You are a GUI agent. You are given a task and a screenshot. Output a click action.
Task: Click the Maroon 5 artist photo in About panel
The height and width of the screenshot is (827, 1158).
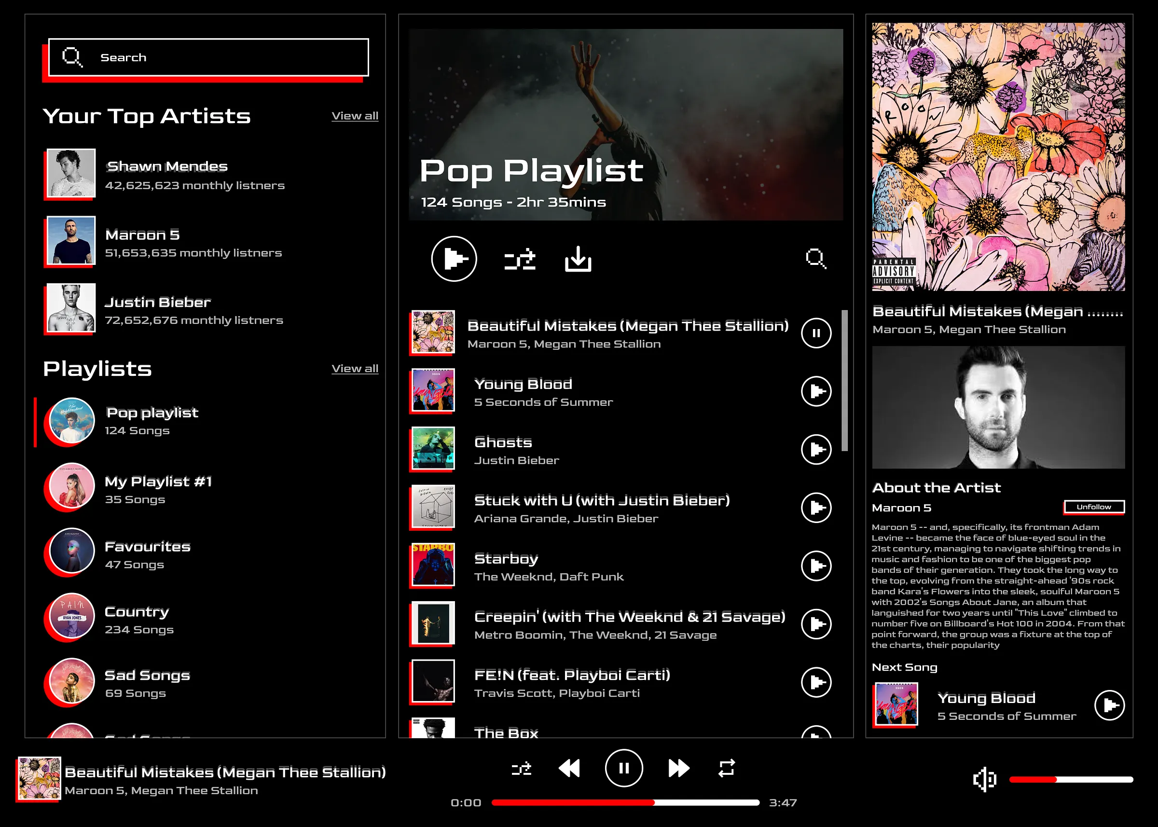(998, 407)
